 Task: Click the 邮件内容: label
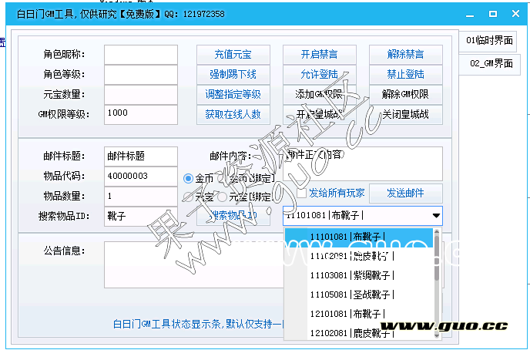(230, 156)
